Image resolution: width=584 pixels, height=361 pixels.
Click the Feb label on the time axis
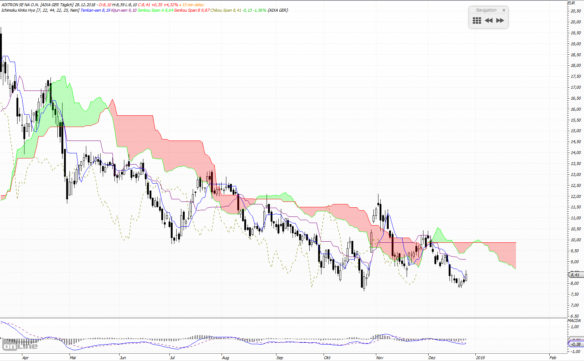[553, 358]
